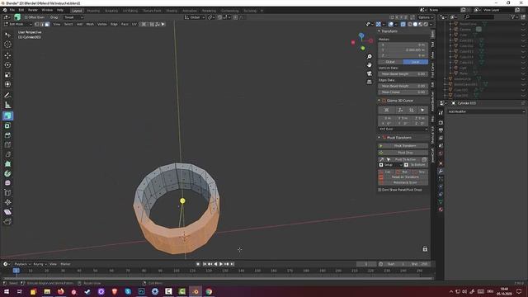Toggle camera view icon in viewport
The width and height of the screenshot is (528, 297).
[x=370, y=73]
